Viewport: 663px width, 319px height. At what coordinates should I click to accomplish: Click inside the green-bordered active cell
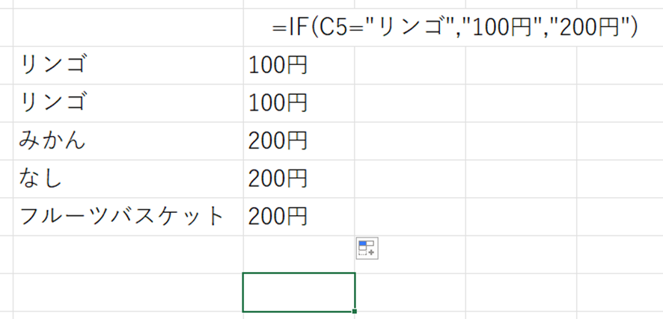point(299,292)
